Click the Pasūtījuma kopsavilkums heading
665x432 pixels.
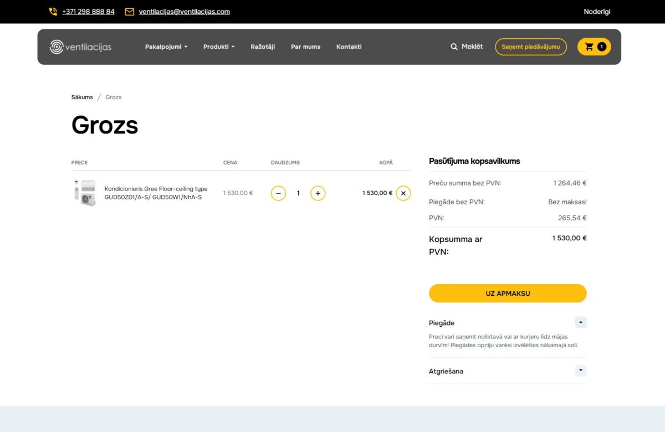pyautogui.click(x=474, y=161)
